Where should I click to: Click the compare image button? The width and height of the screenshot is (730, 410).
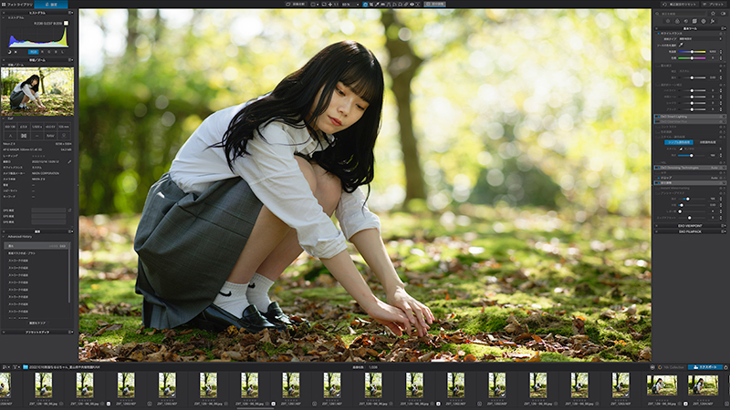296,5
